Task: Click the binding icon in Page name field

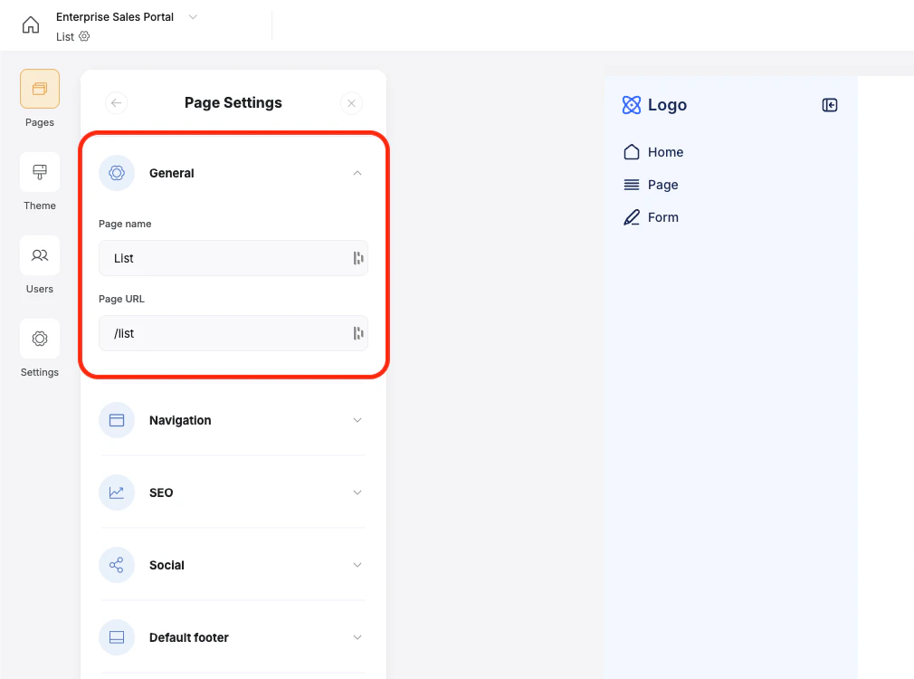Action: point(357,258)
